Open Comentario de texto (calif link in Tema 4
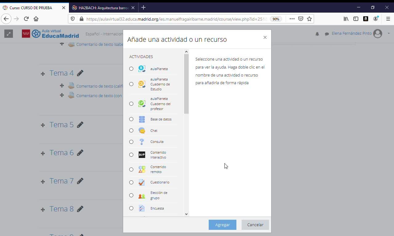The height and width of the screenshot is (236, 394). [100, 86]
